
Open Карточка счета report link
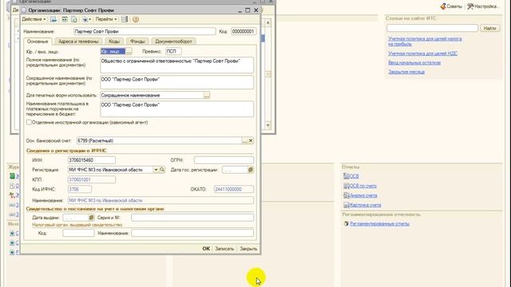coord(366,205)
